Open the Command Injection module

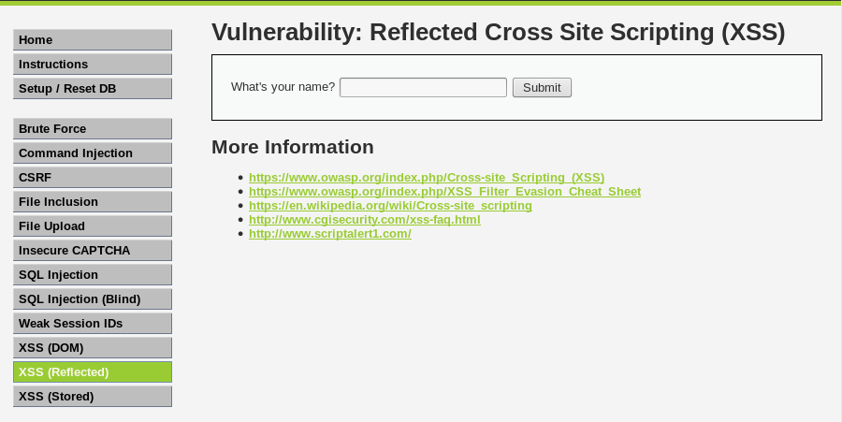point(92,153)
